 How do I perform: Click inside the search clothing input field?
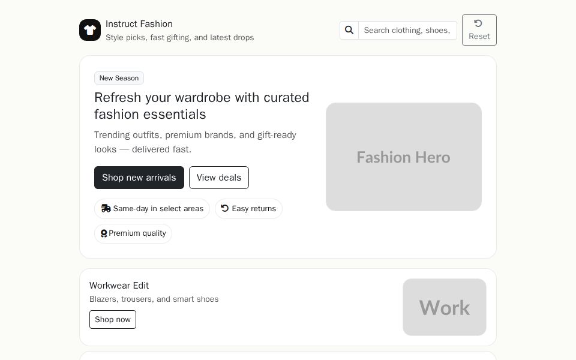[x=408, y=30]
